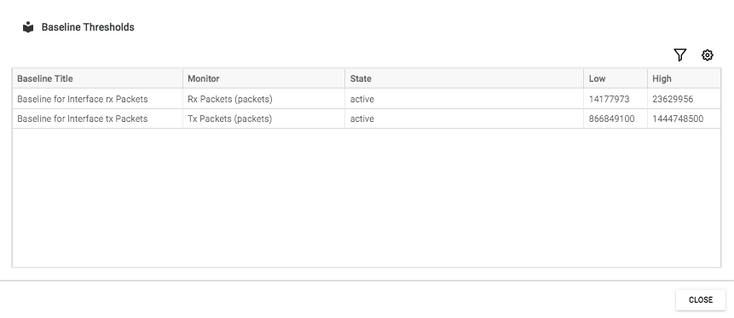This screenshot has width=734, height=318.
Task: Select Baseline for Interface tx Packets row
Action: point(367,119)
